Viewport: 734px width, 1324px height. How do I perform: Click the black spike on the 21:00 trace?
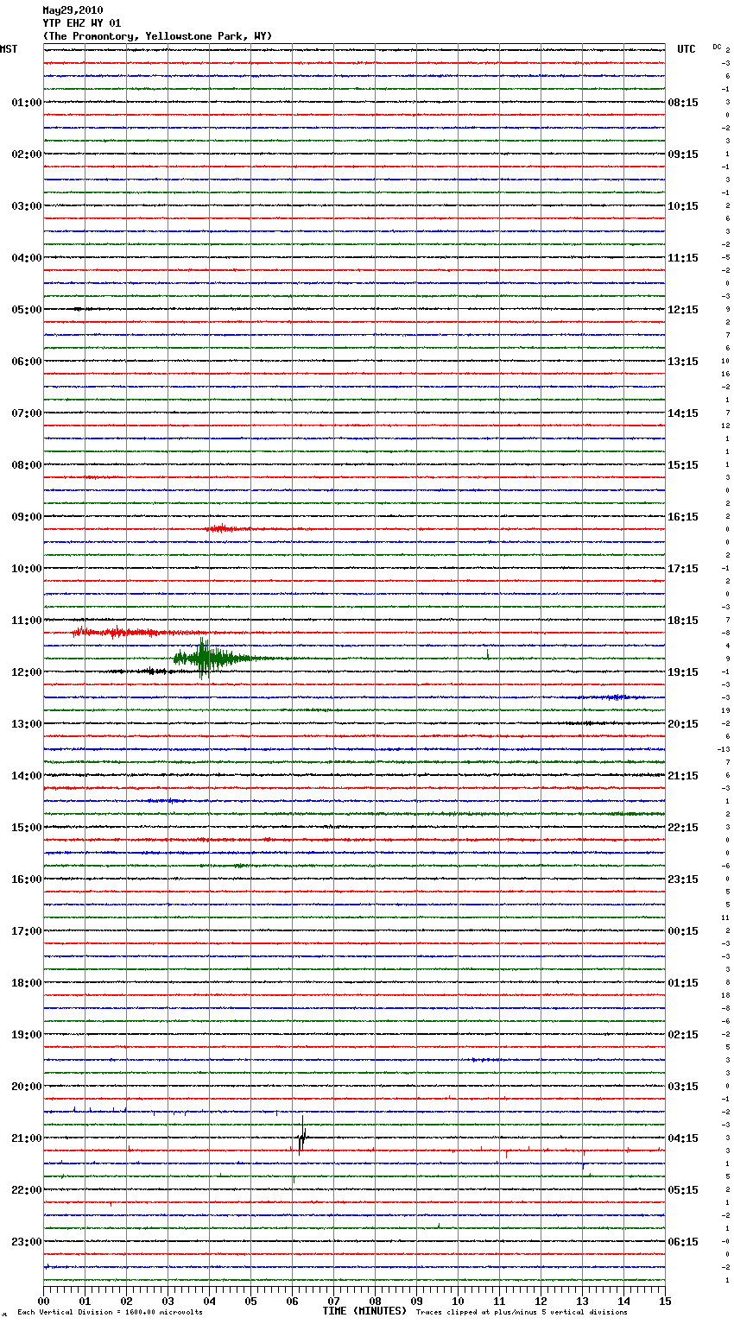coord(301,1136)
